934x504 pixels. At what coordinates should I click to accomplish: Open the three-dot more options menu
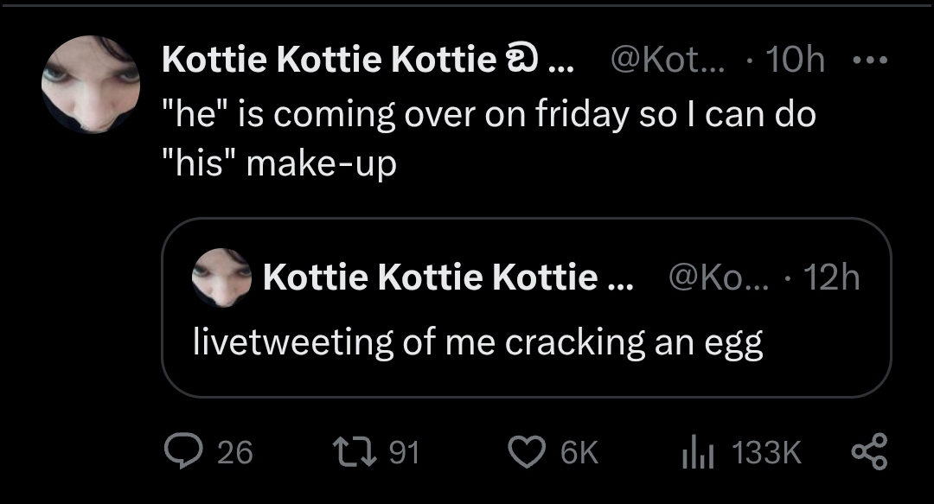(869, 60)
